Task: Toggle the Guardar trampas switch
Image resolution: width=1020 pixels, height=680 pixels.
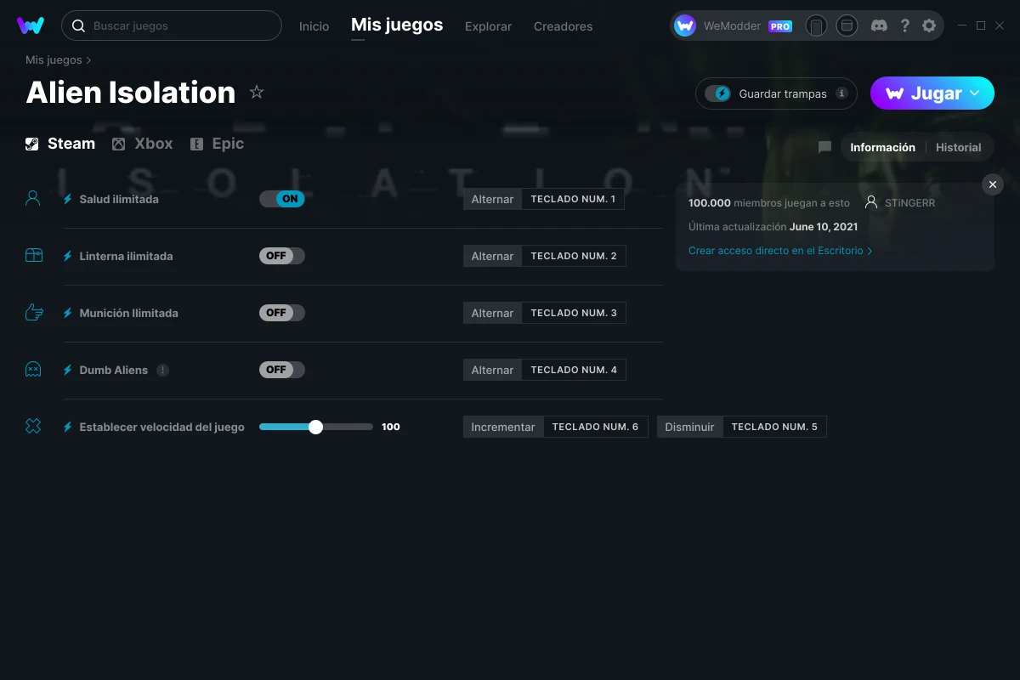Action: tap(718, 93)
